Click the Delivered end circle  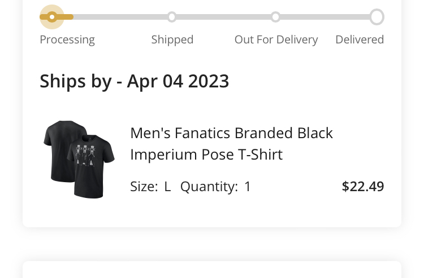(377, 17)
